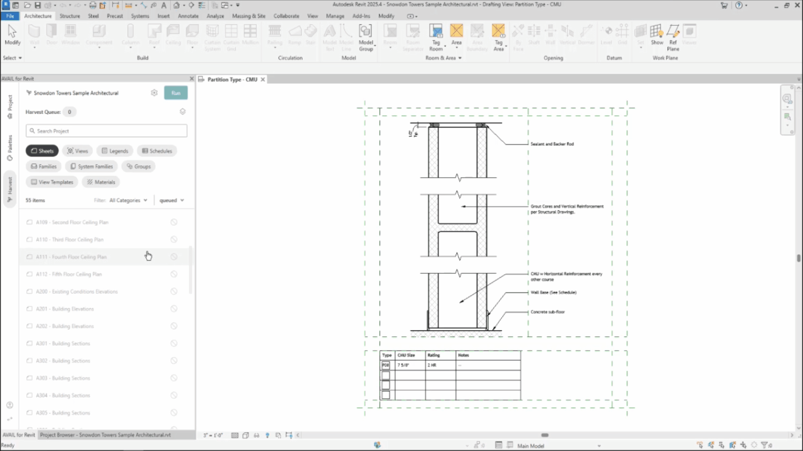The image size is (803, 451).
Task: Click the Open folder quick-access icon
Action: pyautogui.click(x=28, y=5)
